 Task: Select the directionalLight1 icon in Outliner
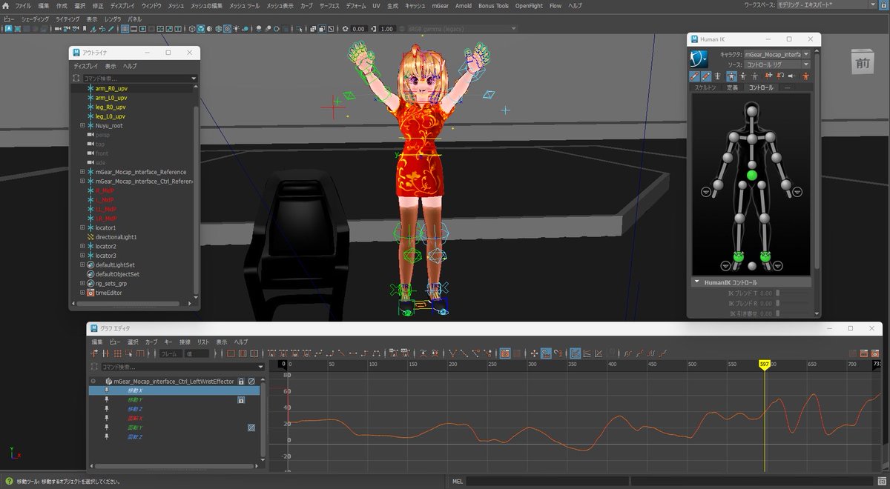point(90,237)
